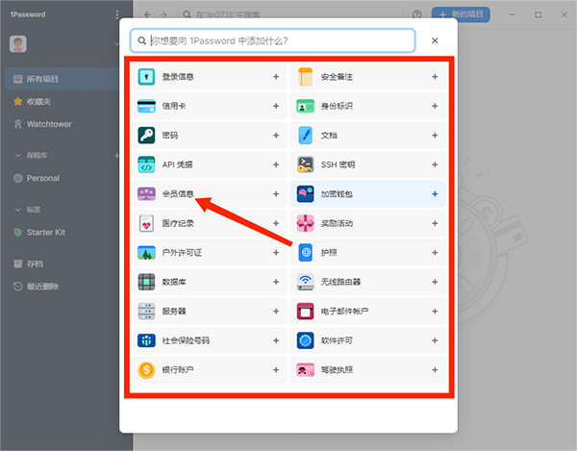Add a 文档 item with plus
The height and width of the screenshot is (451, 577).
point(435,136)
